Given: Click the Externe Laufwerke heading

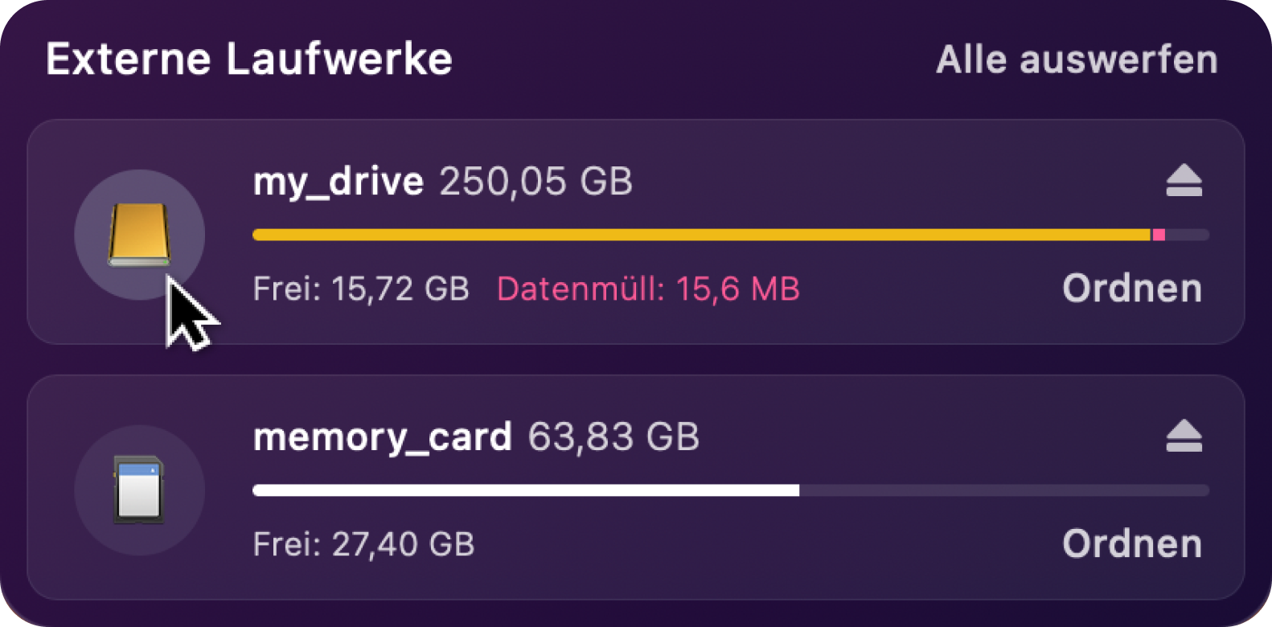Looking at the screenshot, I should (x=249, y=59).
